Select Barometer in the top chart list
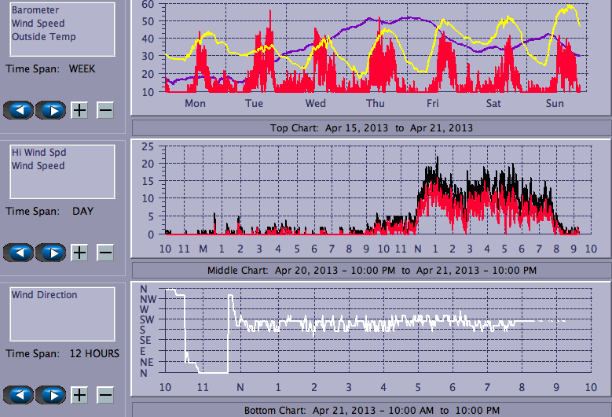The width and height of the screenshot is (612, 417). 34,10
